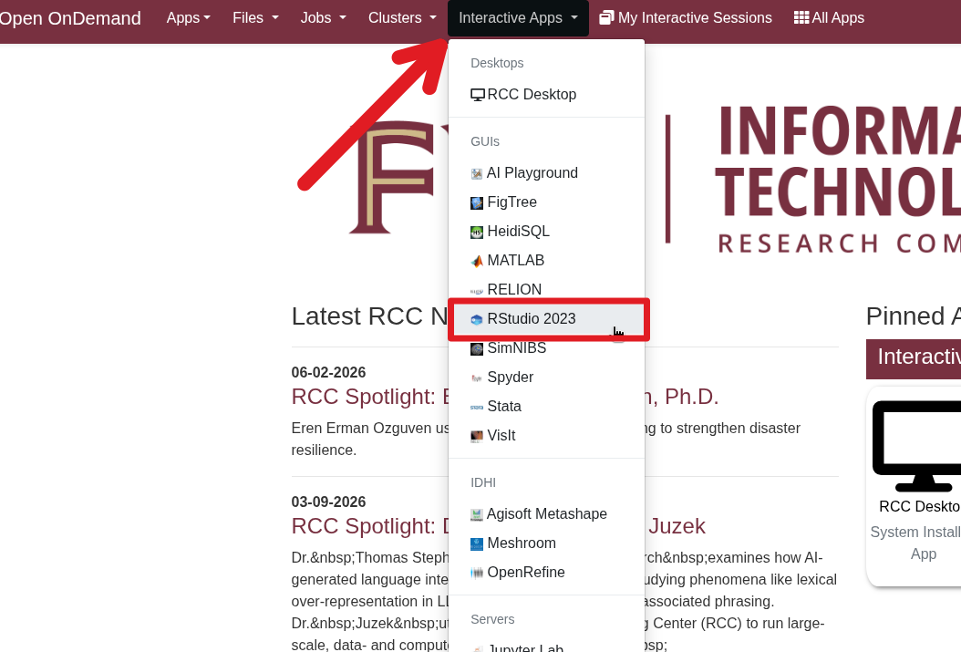Click the Stata app icon
Viewport: 961px width, 652px height.
pyautogui.click(x=477, y=408)
